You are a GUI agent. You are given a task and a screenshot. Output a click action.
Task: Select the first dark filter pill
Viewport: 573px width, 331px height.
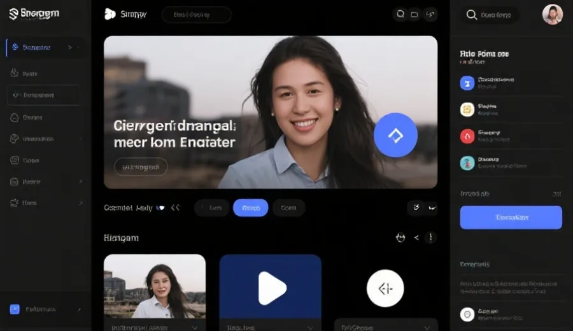pyautogui.click(x=212, y=208)
